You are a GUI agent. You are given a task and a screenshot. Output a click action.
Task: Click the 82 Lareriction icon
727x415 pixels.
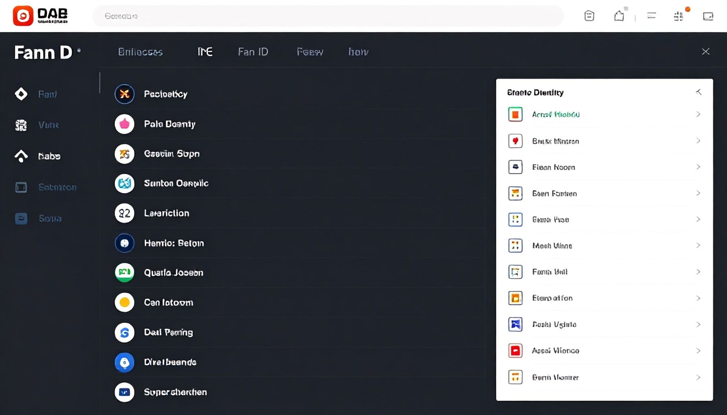(125, 213)
